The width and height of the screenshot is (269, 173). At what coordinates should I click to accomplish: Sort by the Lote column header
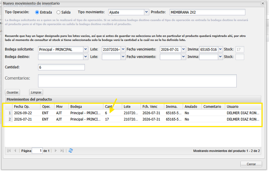click(131, 106)
